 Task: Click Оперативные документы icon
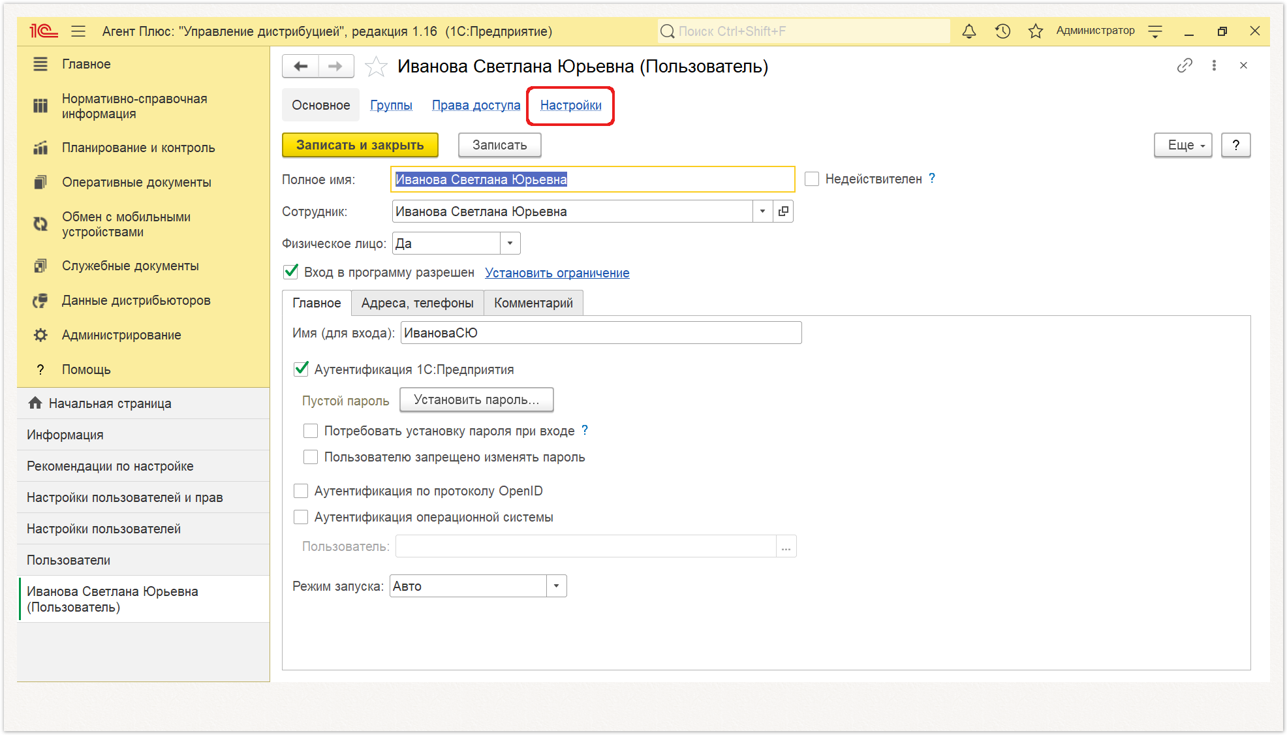tap(40, 182)
